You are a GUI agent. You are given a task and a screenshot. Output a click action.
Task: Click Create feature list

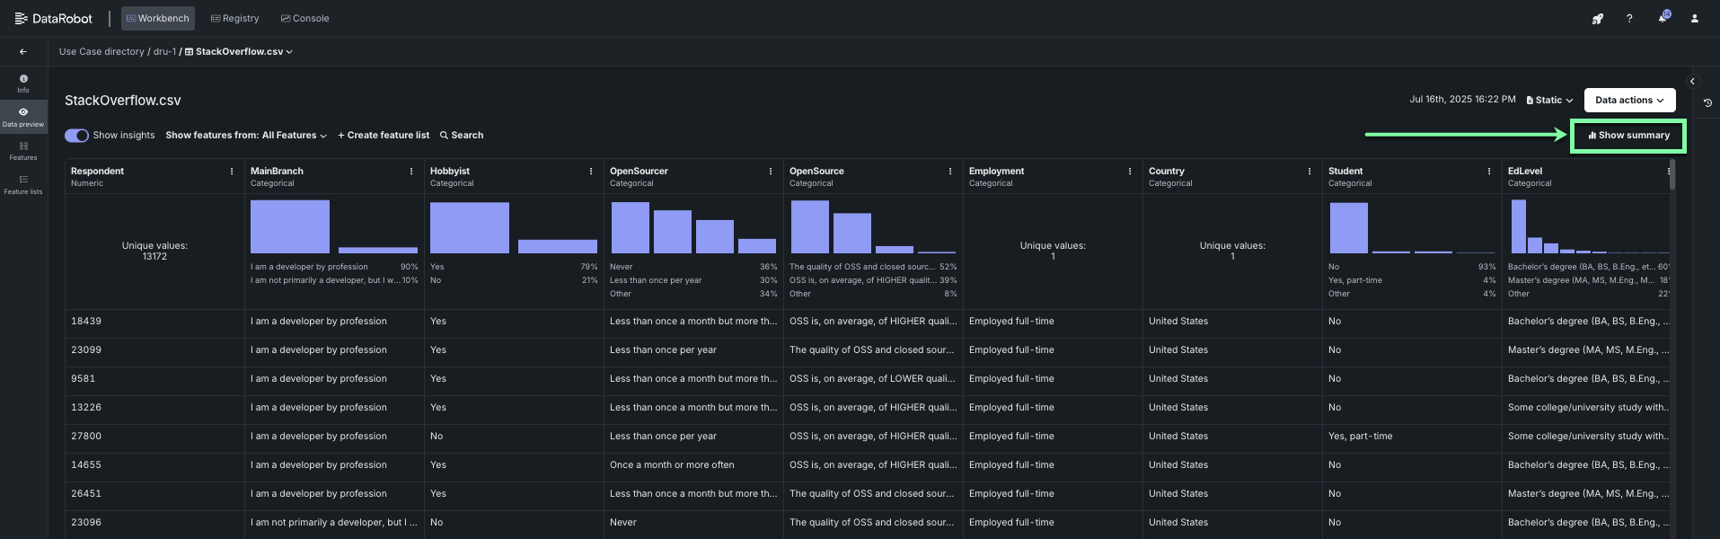point(384,136)
